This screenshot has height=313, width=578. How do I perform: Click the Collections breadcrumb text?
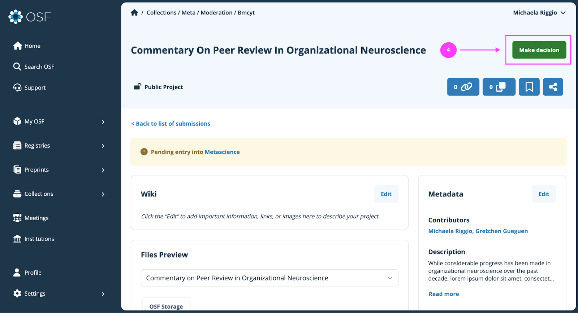coord(161,13)
